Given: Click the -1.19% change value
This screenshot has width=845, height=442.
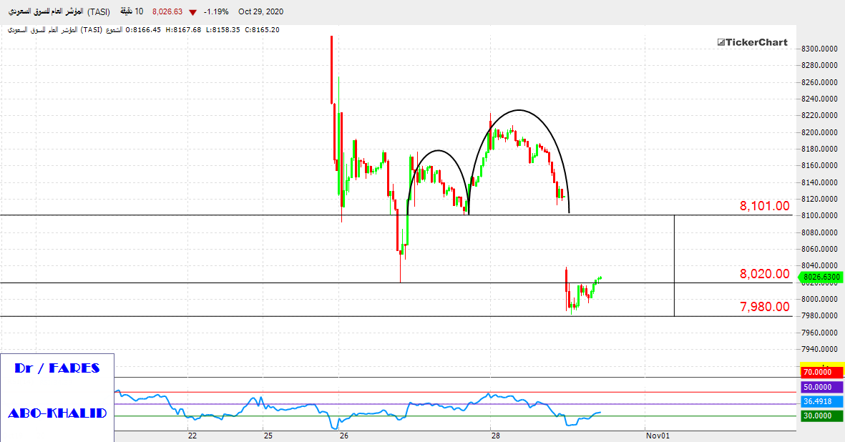Looking at the screenshot, I should 216,12.
